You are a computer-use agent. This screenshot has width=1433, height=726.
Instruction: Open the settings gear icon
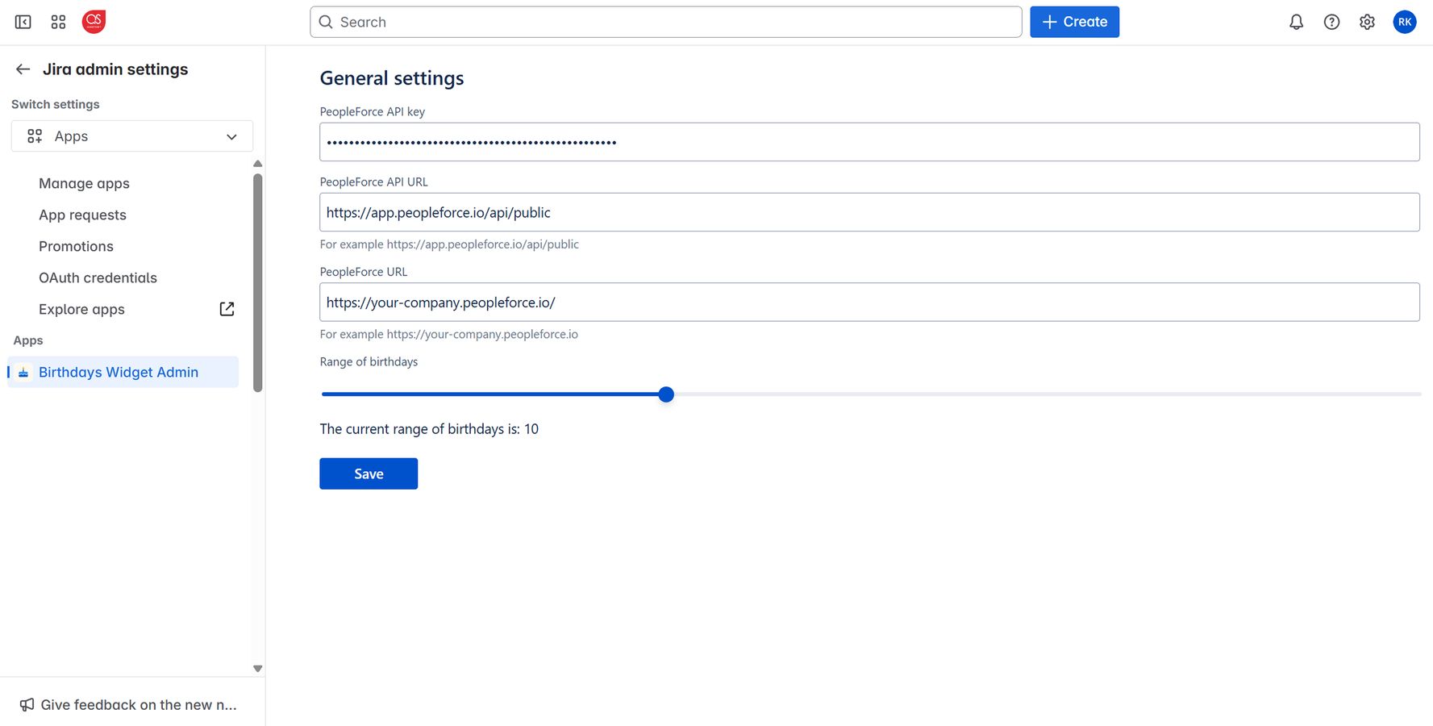pyautogui.click(x=1367, y=22)
